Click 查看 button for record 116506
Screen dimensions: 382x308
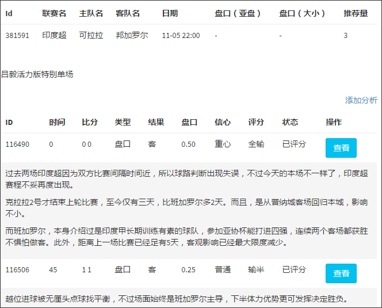[x=341, y=273]
